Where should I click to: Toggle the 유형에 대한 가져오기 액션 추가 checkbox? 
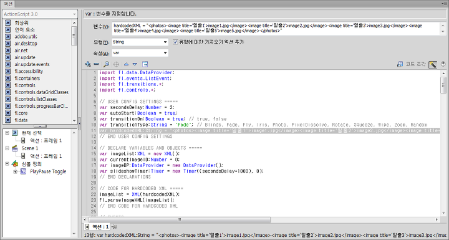(x=175, y=42)
